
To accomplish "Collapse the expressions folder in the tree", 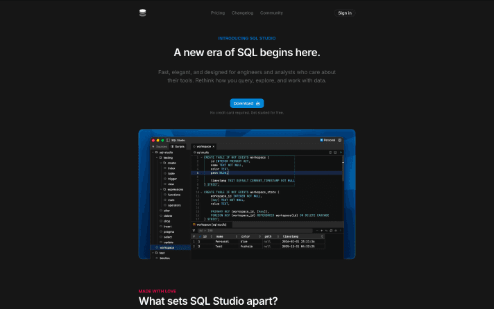I will (161, 189).
